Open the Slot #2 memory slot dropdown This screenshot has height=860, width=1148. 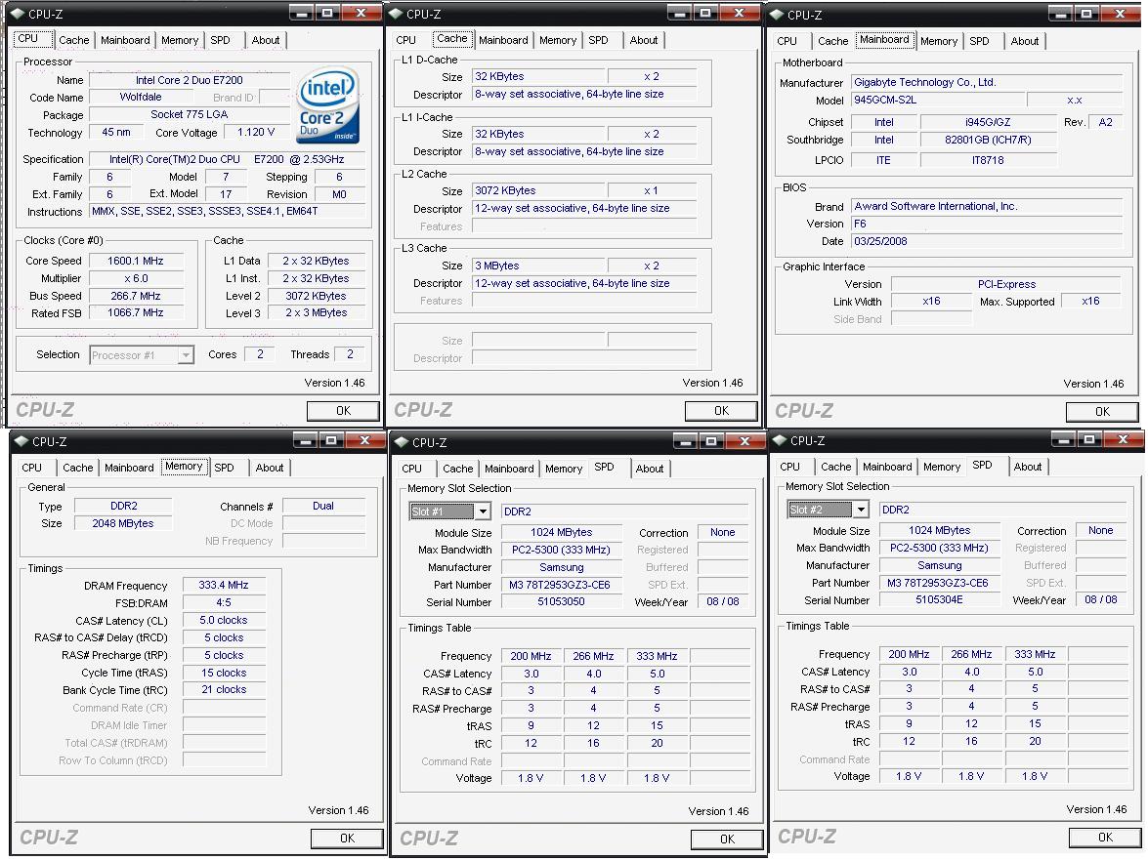861,509
